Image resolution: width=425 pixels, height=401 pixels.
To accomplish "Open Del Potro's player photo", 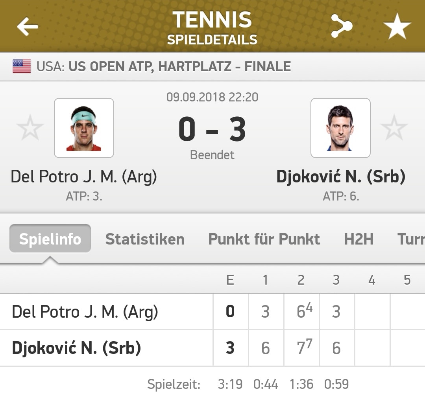I will (84, 128).
